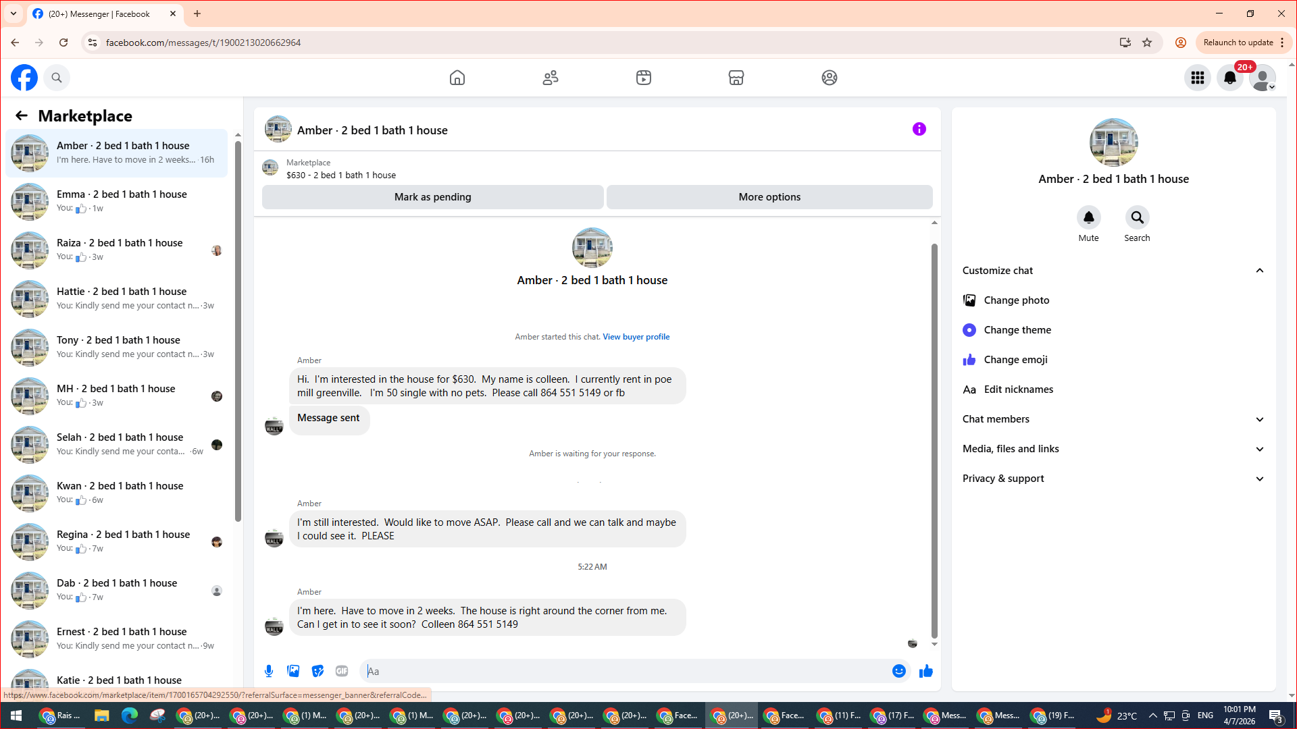1297x729 pixels.
Task: Send thumbs up like in chat
Action: [x=925, y=671]
